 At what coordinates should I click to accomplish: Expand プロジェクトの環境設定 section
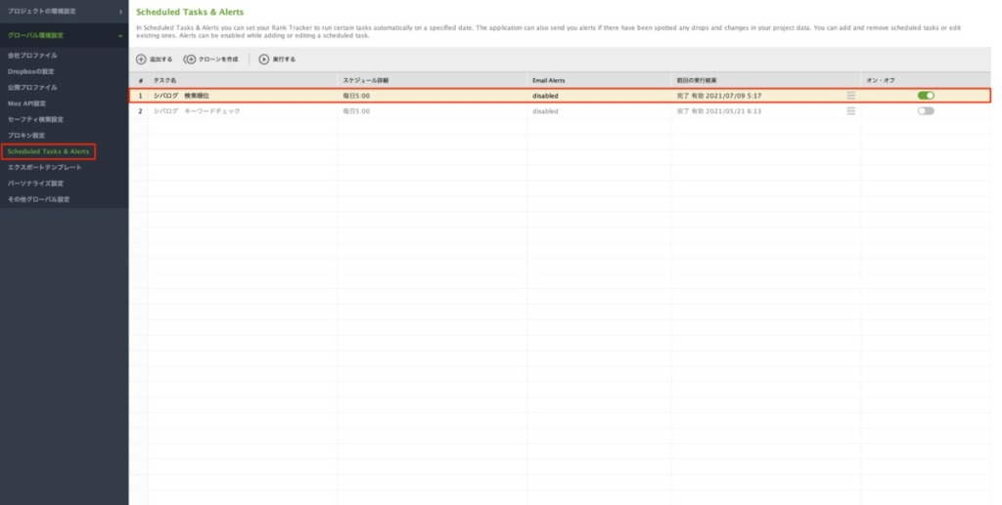coord(64,12)
